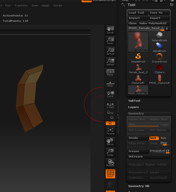Expand the SubTool section
Image resolution: width=176 pixels, height=192 pixels.
(134, 101)
